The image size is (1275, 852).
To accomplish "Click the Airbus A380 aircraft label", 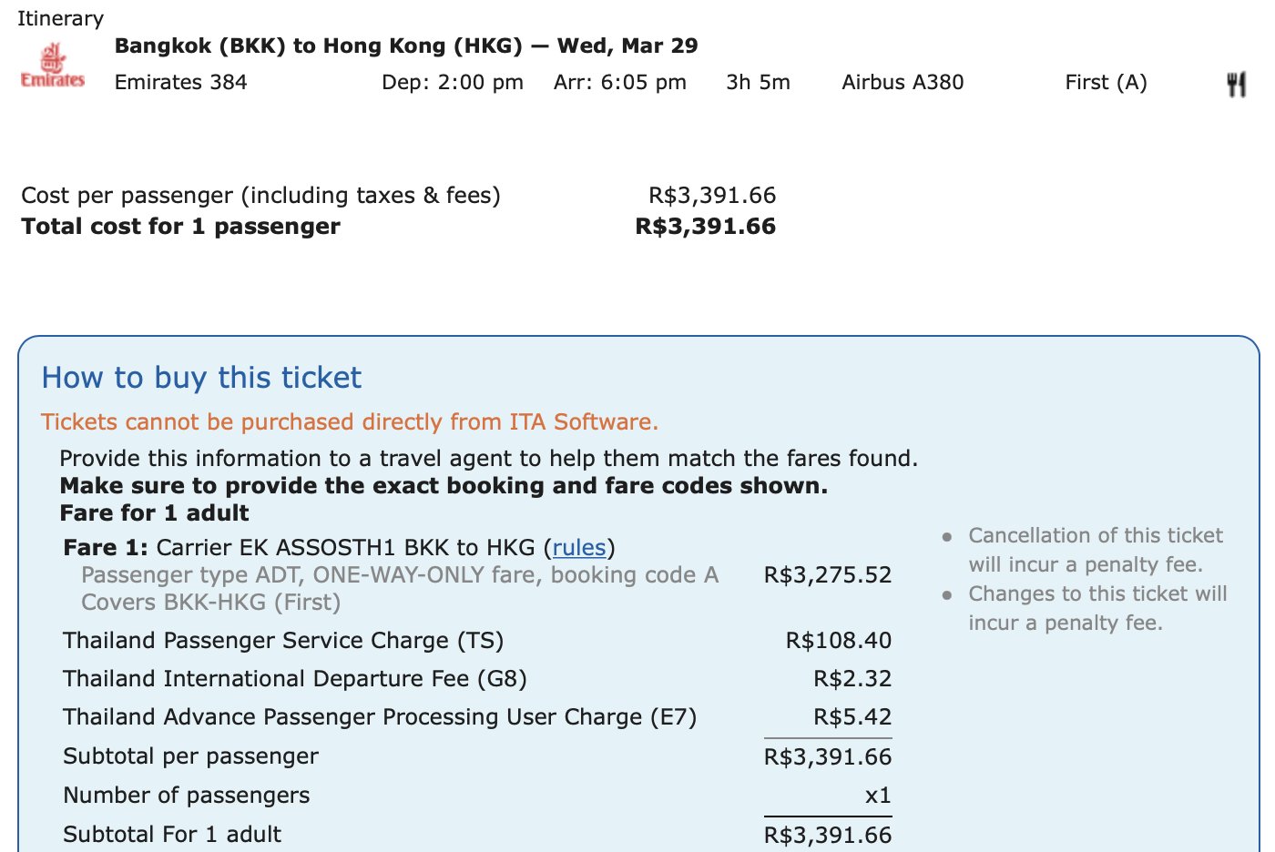I will pyautogui.click(x=903, y=82).
